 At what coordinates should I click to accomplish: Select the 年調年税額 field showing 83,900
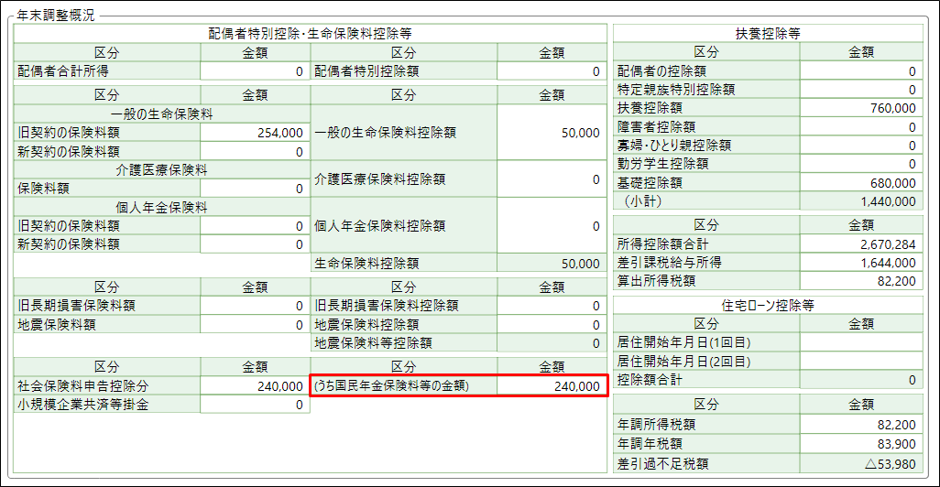tap(860, 444)
